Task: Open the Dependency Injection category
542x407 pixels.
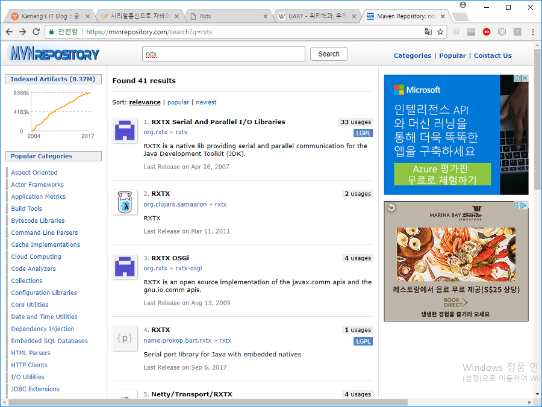Action: click(43, 329)
